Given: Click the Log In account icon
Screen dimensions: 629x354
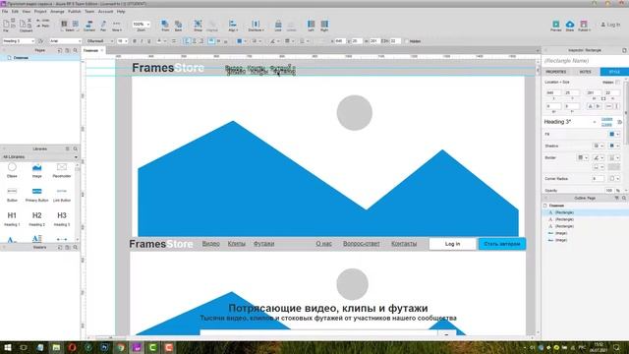Looking at the screenshot, I should (610, 25).
